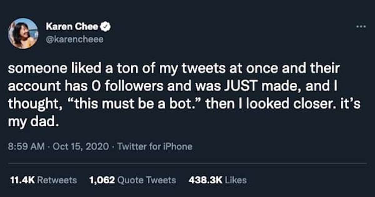Click the 1,062 quote count number

pyautogui.click(x=102, y=180)
